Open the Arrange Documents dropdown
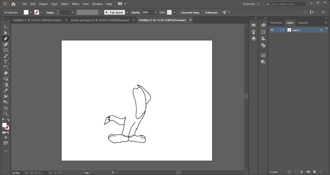The height and width of the screenshot is (175, 330). point(122,4)
